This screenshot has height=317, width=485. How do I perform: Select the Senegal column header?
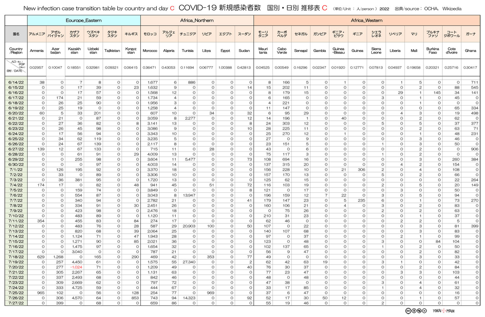[x=300, y=51]
